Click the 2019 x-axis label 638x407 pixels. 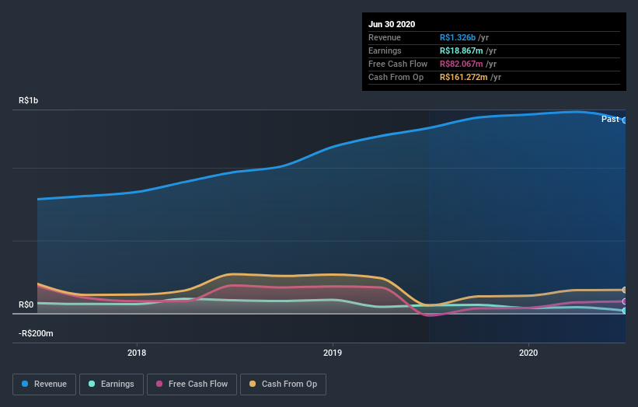click(x=333, y=353)
